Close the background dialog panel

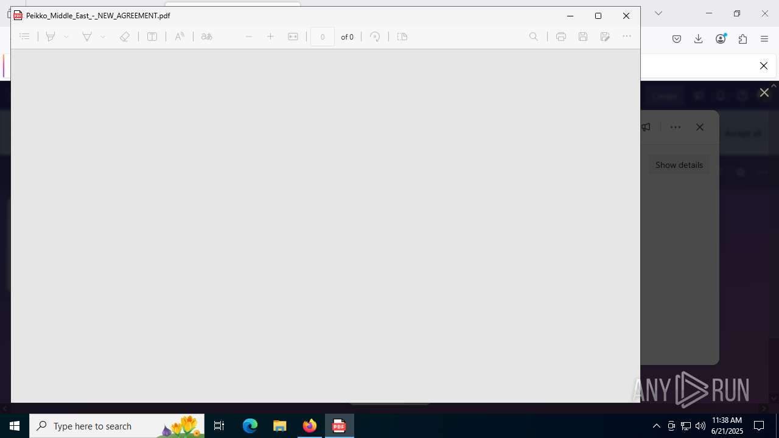pyautogui.click(x=700, y=127)
